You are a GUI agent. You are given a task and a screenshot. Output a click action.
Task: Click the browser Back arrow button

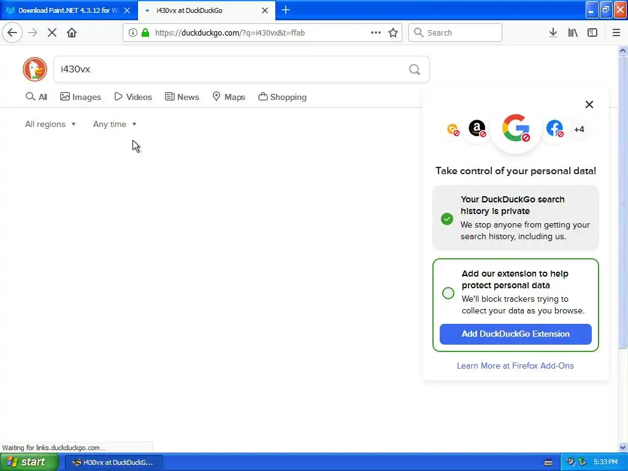[x=12, y=33]
